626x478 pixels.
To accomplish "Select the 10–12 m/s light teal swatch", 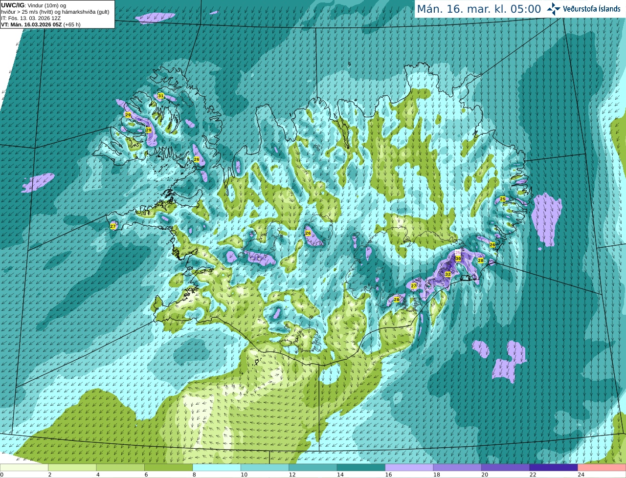I will pyautogui.click(x=265, y=467).
